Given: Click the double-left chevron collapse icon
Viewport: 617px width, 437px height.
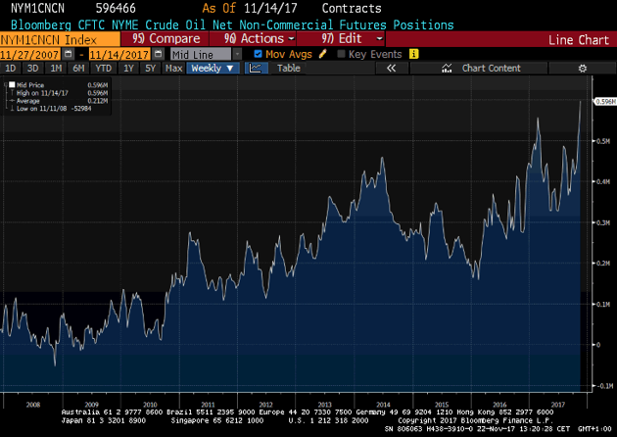Looking at the screenshot, I should [x=391, y=69].
